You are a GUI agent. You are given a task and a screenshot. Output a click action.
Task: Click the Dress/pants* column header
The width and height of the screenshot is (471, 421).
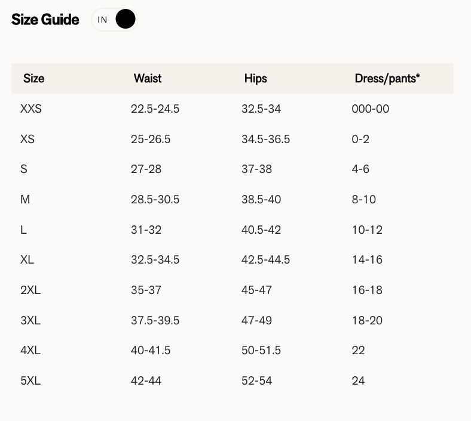[387, 79]
